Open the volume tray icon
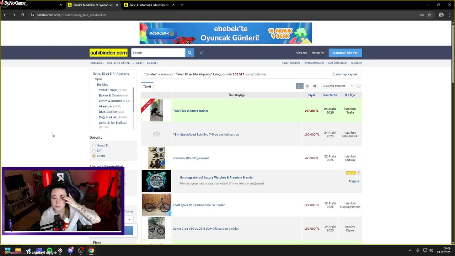Image resolution: width=455 pixels, height=256 pixels. [431, 250]
